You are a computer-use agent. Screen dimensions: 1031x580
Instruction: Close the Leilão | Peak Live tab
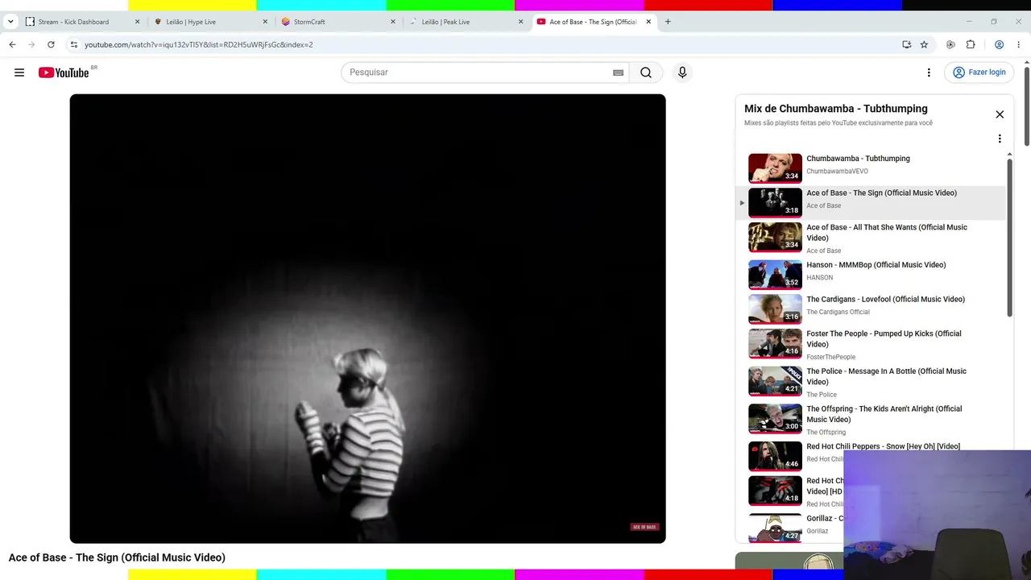pos(520,22)
